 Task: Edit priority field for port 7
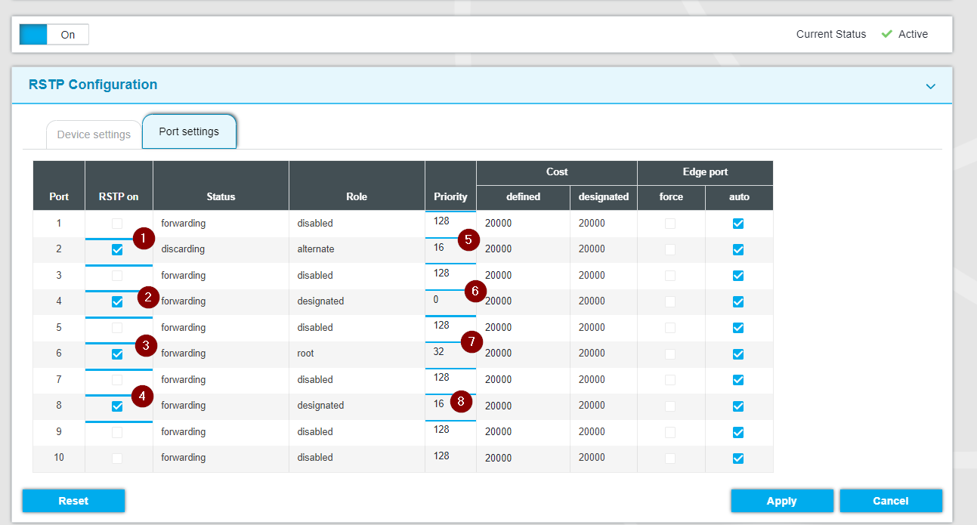(x=450, y=378)
